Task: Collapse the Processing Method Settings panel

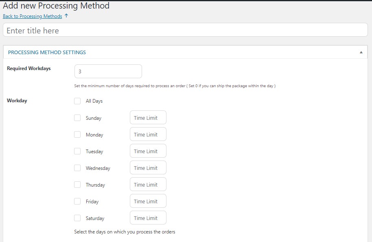Action: pyautogui.click(x=361, y=52)
